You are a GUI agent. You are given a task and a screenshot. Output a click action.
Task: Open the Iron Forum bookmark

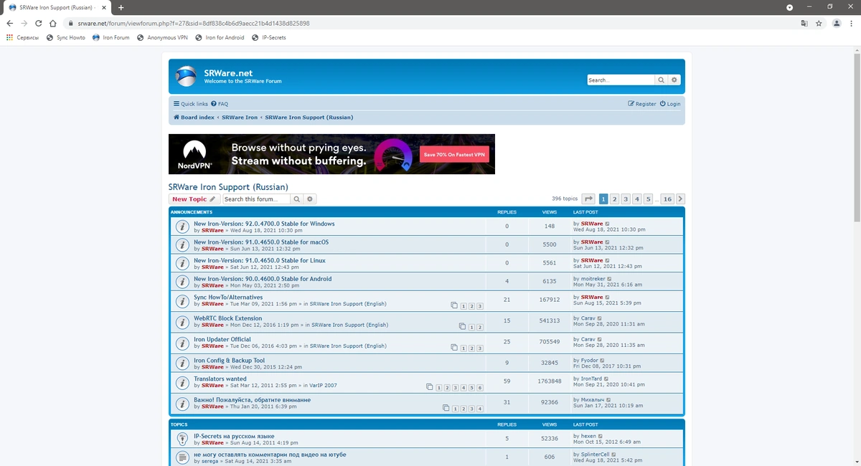[x=110, y=37]
